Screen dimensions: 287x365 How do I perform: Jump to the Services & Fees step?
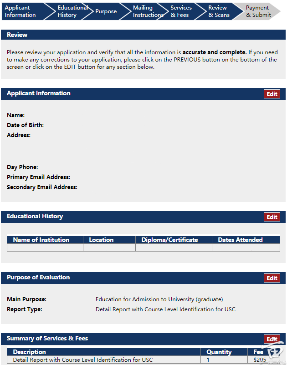click(181, 11)
